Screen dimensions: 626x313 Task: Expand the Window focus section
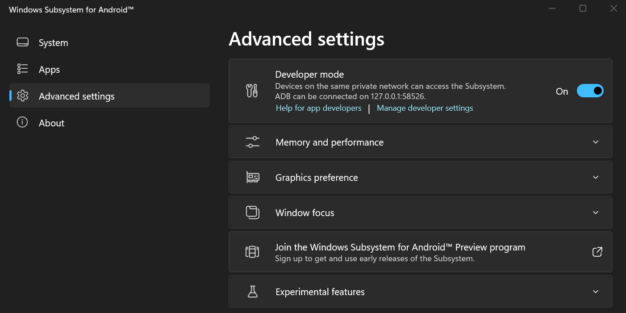pos(420,213)
